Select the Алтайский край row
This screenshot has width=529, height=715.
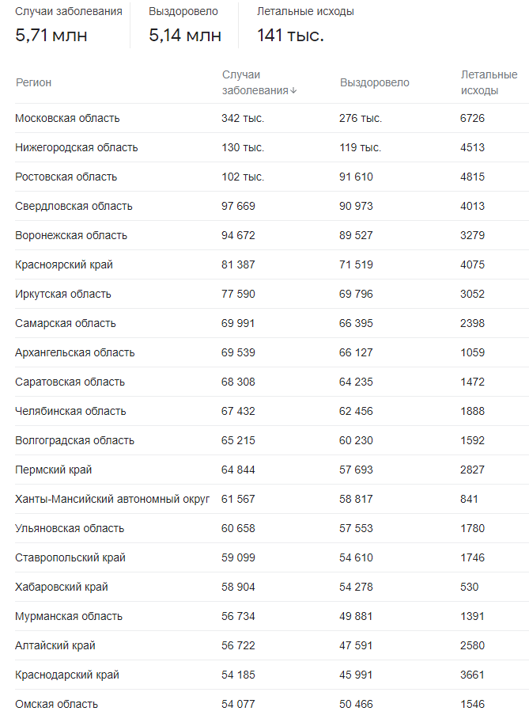272,645
